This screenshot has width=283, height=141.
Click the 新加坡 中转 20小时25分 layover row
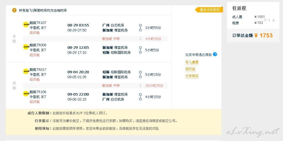point(95,85)
